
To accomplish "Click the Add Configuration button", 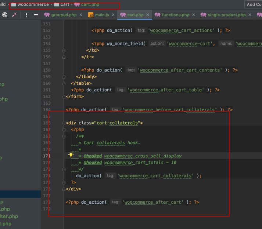I will coord(253,4).
